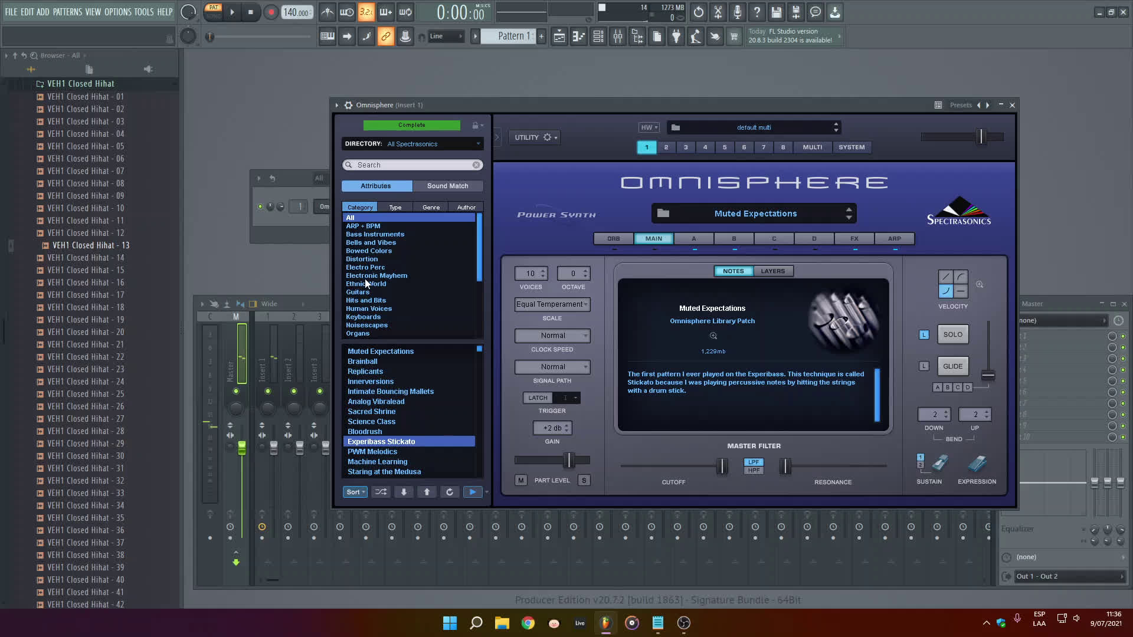Click the Windows Start button

(x=450, y=623)
